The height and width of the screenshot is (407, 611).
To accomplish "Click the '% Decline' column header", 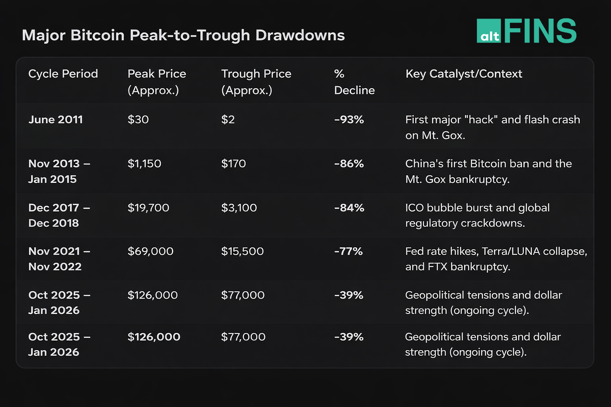I will click(354, 82).
